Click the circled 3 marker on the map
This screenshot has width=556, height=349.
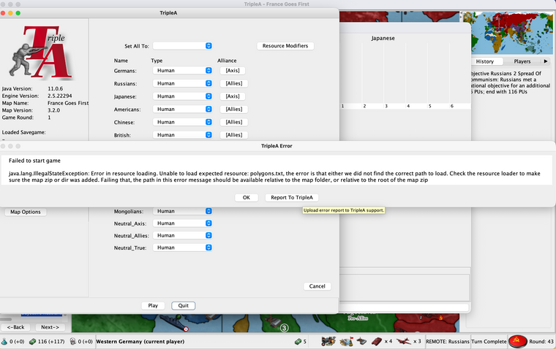pyautogui.click(x=284, y=328)
